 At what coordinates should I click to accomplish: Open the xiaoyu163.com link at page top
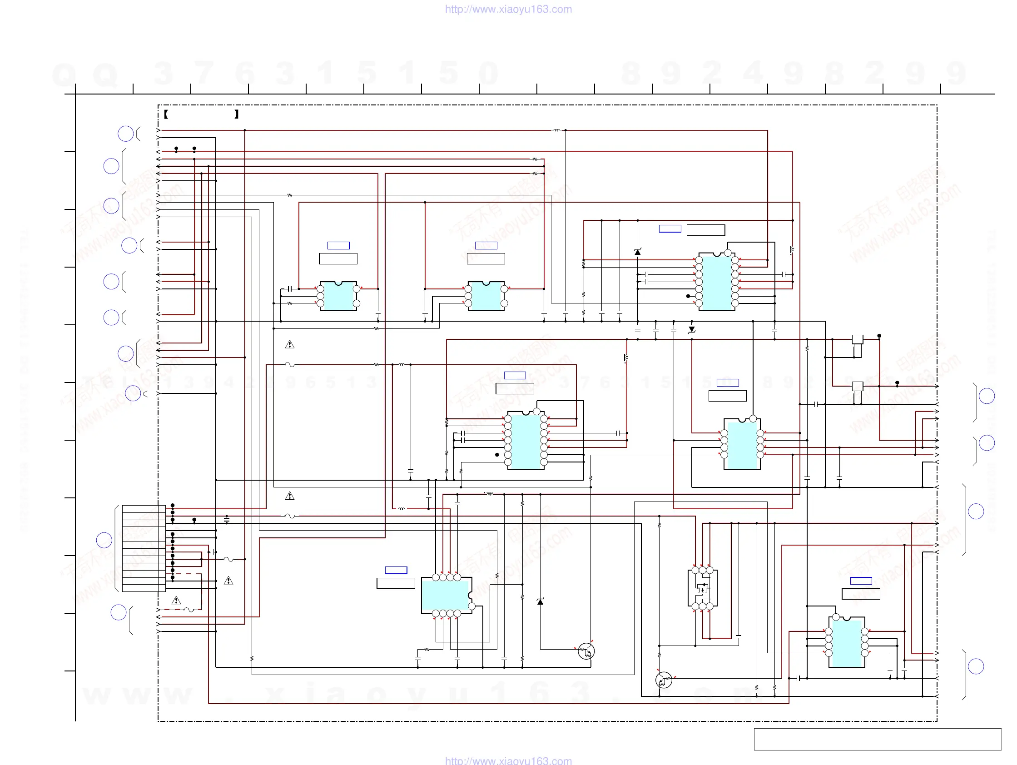[x=508, y=9]
